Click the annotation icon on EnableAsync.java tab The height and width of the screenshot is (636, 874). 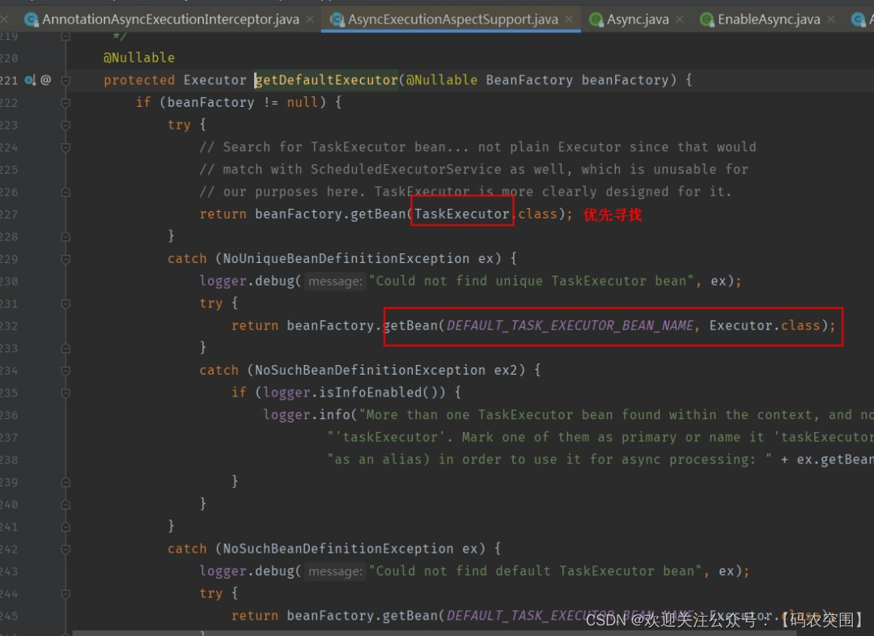coord(706,20)
